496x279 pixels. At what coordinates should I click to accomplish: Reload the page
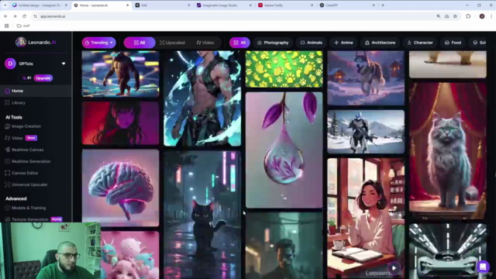24,16
